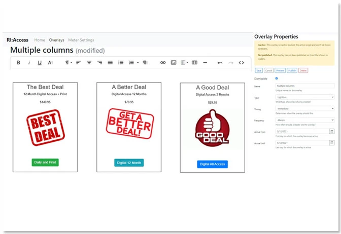Viewport: 341px width, 234px height.
Task: Open calendar picker for Active Until
Action: click(332, 143)
